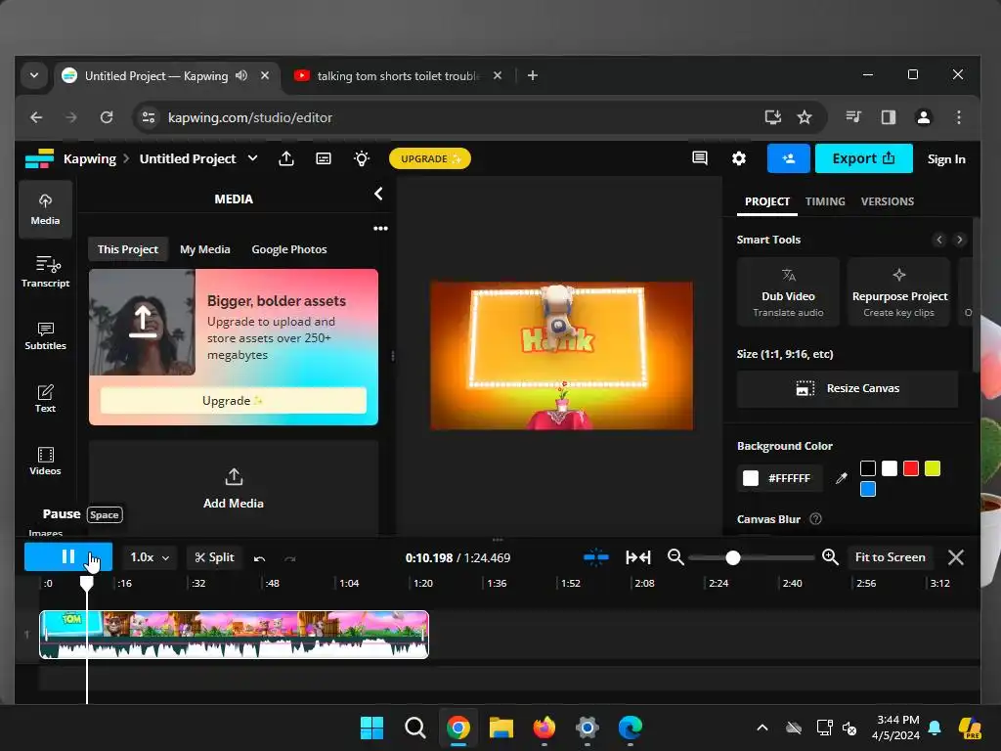Open the Text sidebar tool

point(45,399)
